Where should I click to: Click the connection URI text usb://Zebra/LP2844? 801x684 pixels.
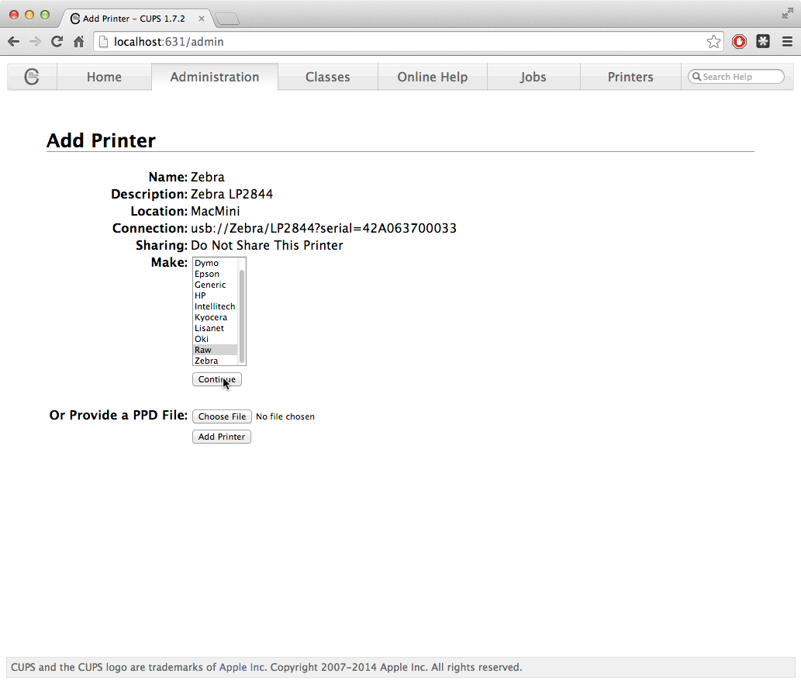[x=324, y=228]
